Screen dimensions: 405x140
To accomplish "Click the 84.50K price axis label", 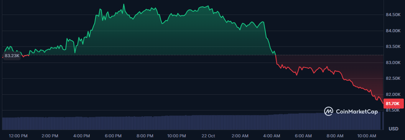I will tap(393, 15).
